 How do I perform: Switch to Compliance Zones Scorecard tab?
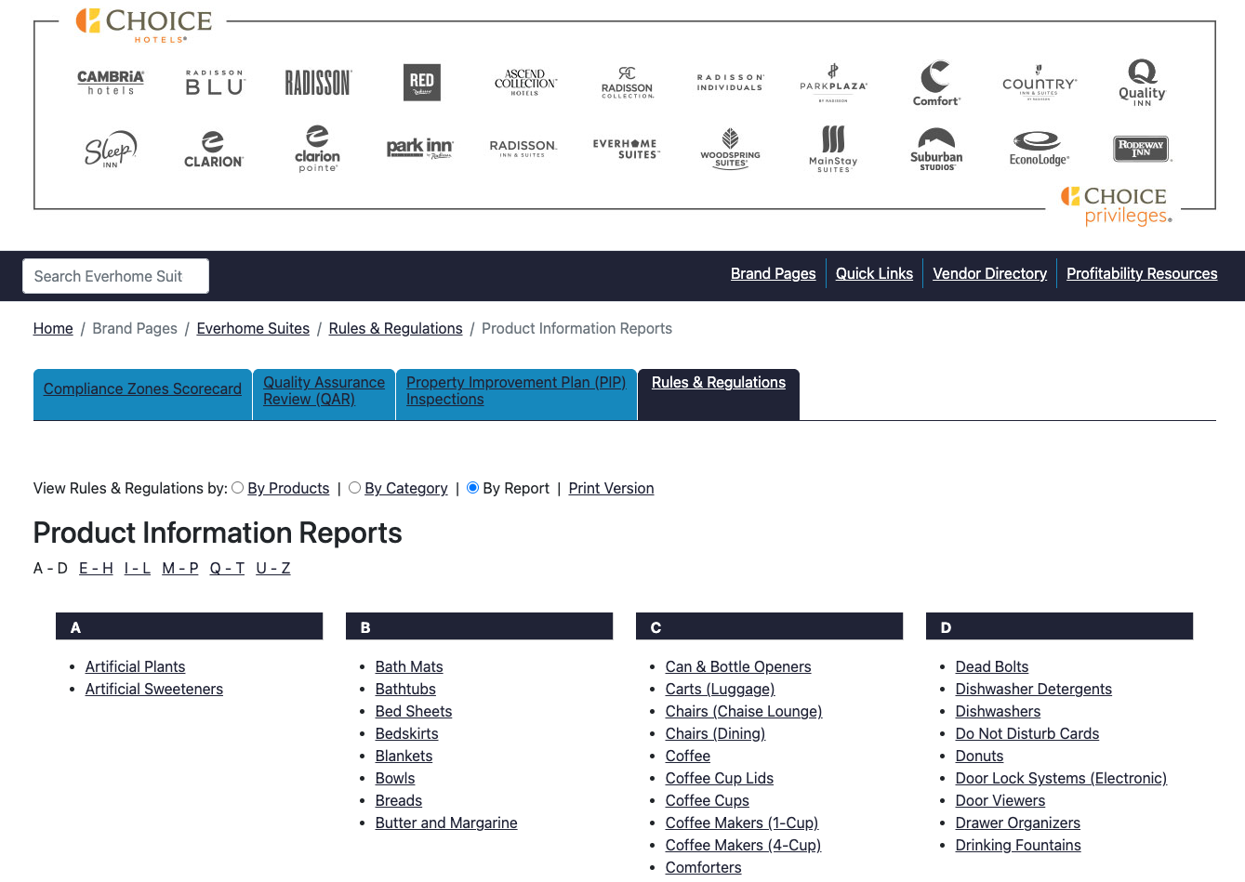click(x=142, y=395)
